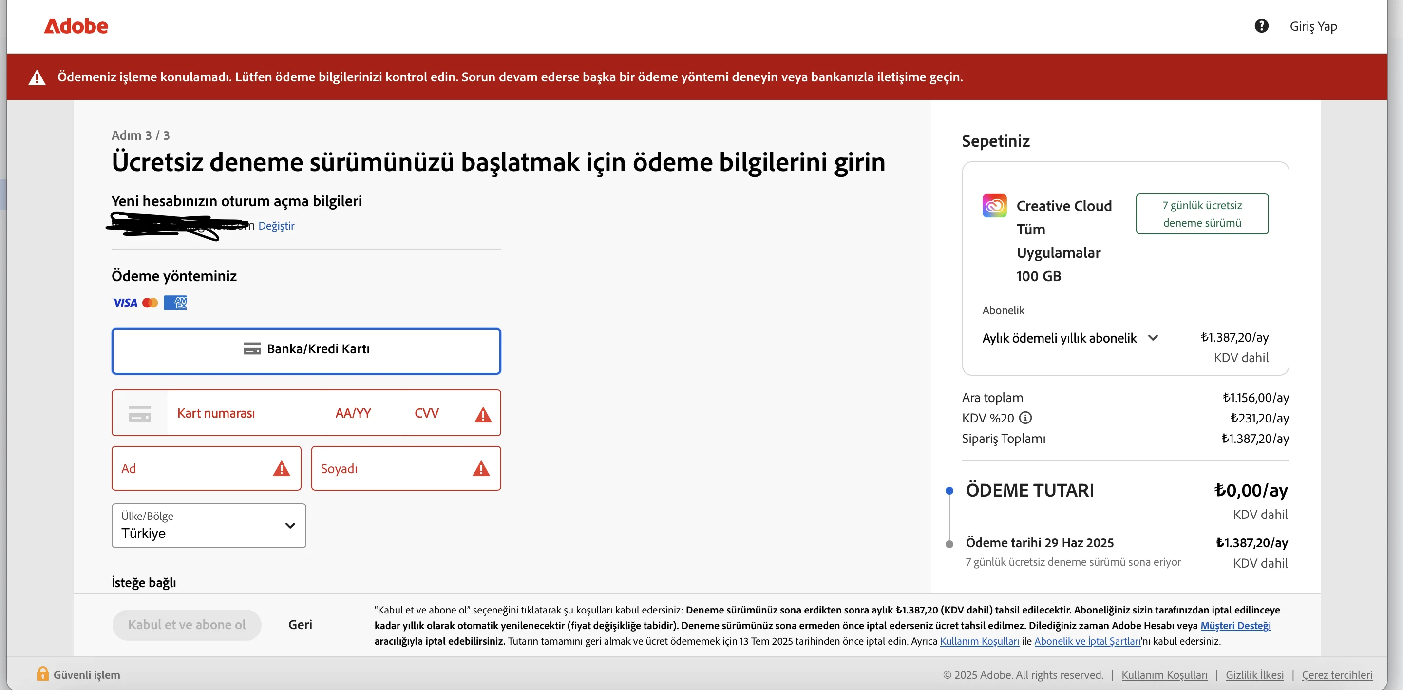Click the warning triangle in red banner
This screenshot has width=1403, height=690.
coord(37,77)
